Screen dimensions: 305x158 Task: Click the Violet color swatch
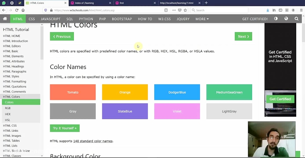point(177,111)
